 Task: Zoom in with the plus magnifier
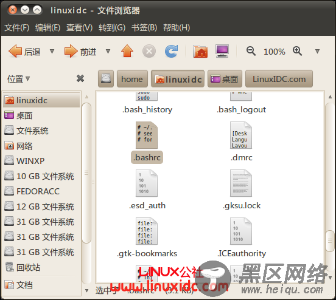point(297,52)
